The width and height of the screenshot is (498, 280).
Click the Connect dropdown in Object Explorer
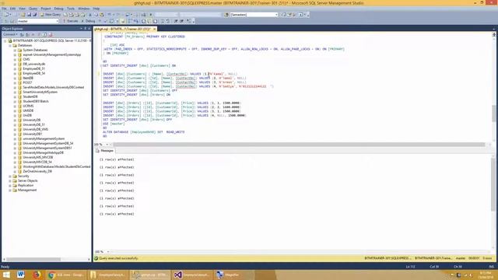coord(9,34)
